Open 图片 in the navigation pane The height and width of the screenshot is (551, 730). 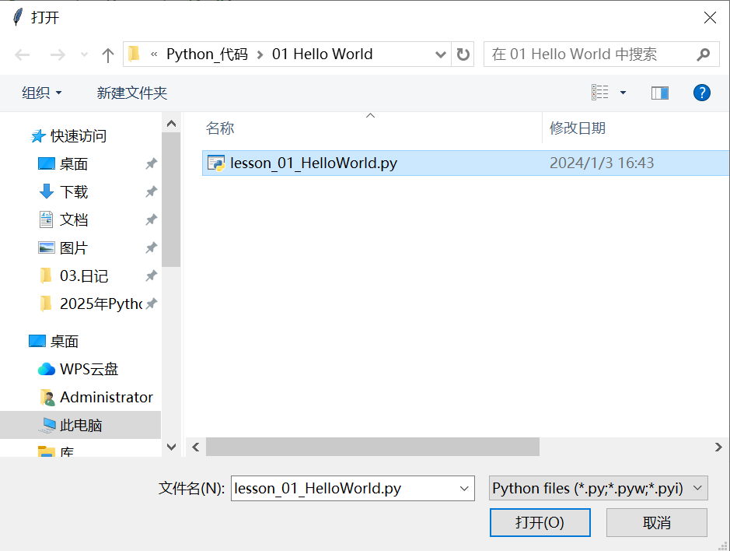74,248
